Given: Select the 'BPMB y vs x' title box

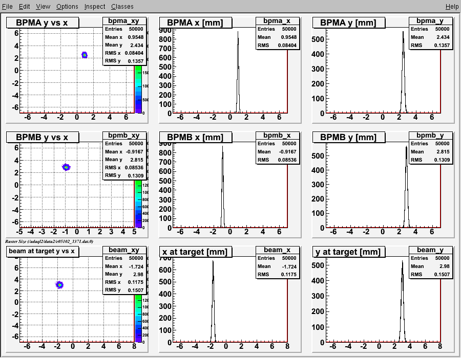Looking at the screenshot, I should 43,137.
